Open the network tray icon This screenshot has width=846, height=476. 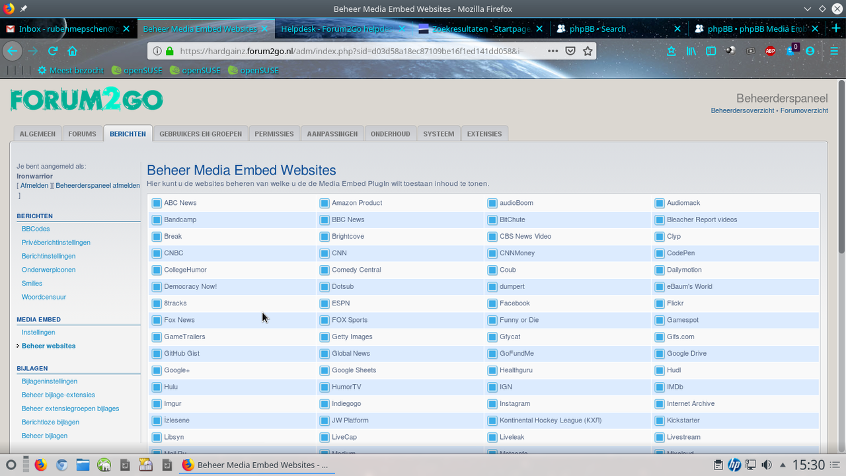751,465
